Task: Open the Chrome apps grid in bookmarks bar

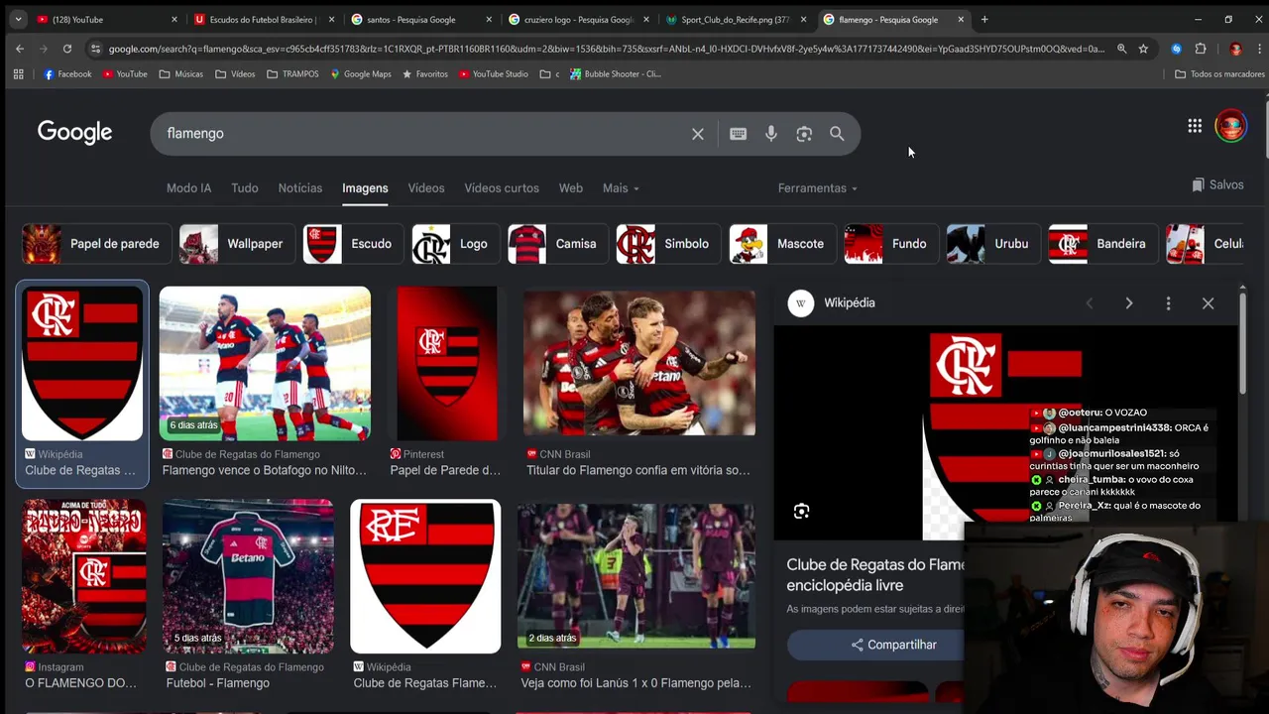Action: (18, 74)
